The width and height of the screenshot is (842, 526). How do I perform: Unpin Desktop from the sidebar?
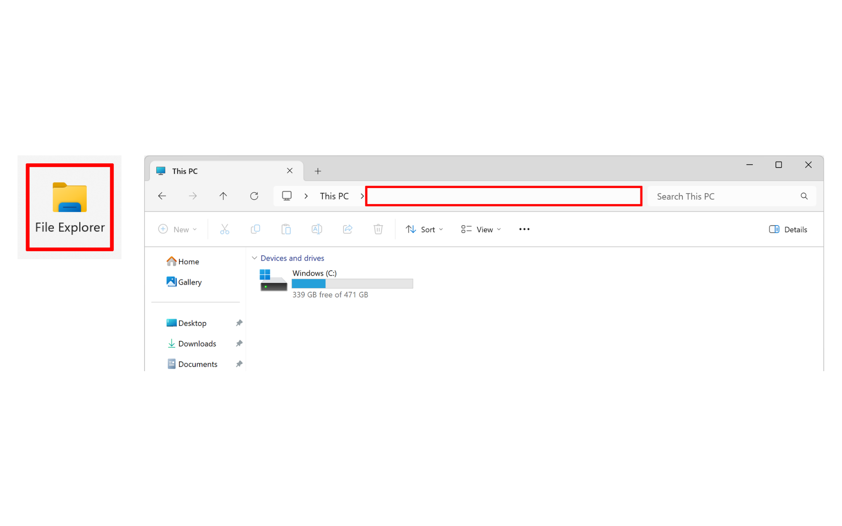point(239,323)
